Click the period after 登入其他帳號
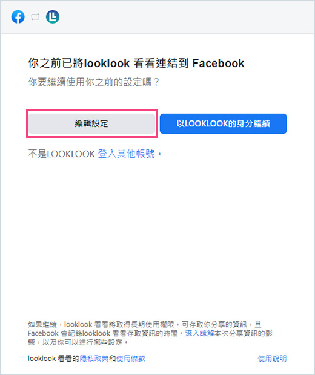 159,155
